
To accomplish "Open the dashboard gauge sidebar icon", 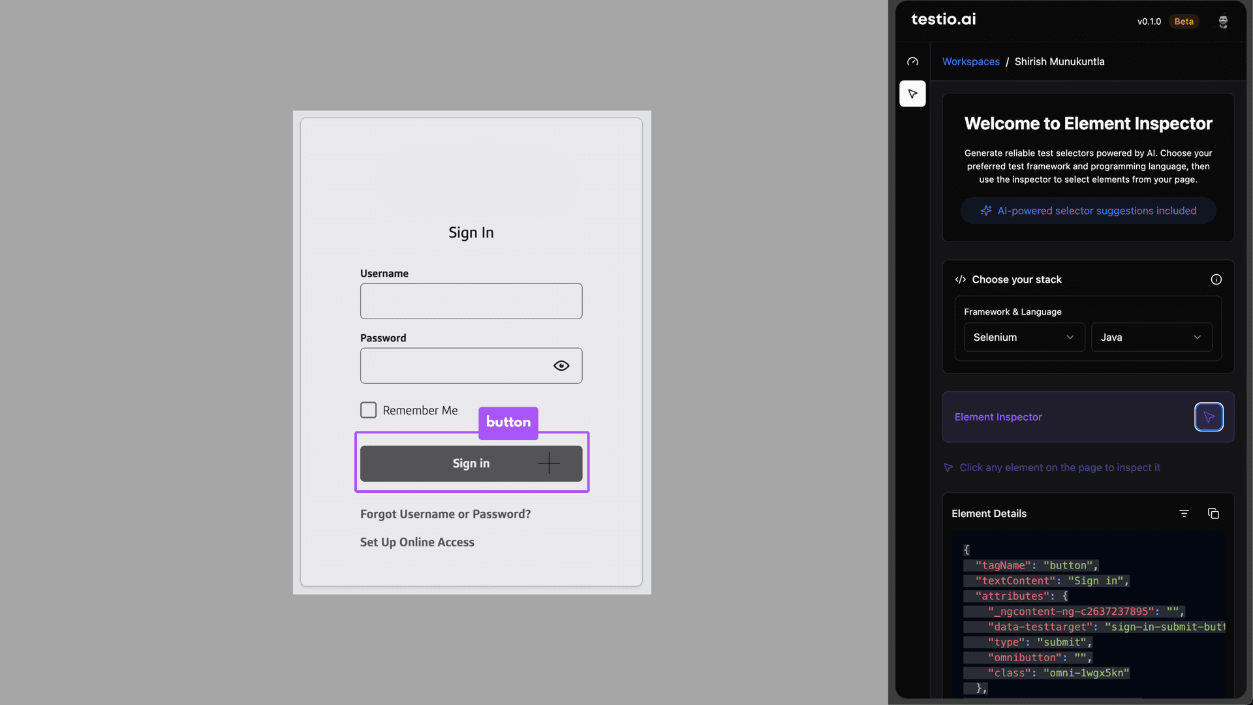I will (912, 61).
